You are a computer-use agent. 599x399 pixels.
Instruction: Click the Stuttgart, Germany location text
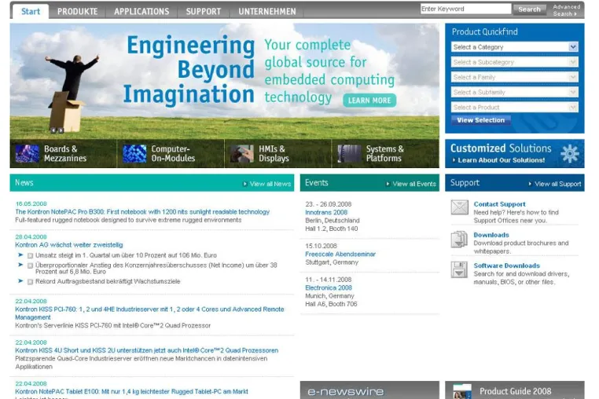[x=332, y=262]
